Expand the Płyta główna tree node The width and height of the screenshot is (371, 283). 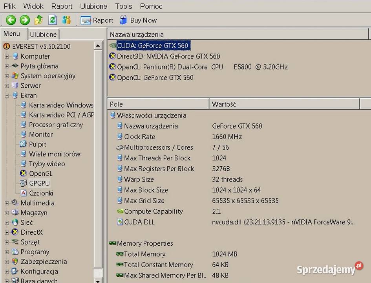tap(7, 66)
